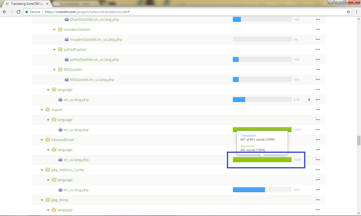Select the InvadersDashlet folder name
The image size is (361, 216).
click(77, 30)
